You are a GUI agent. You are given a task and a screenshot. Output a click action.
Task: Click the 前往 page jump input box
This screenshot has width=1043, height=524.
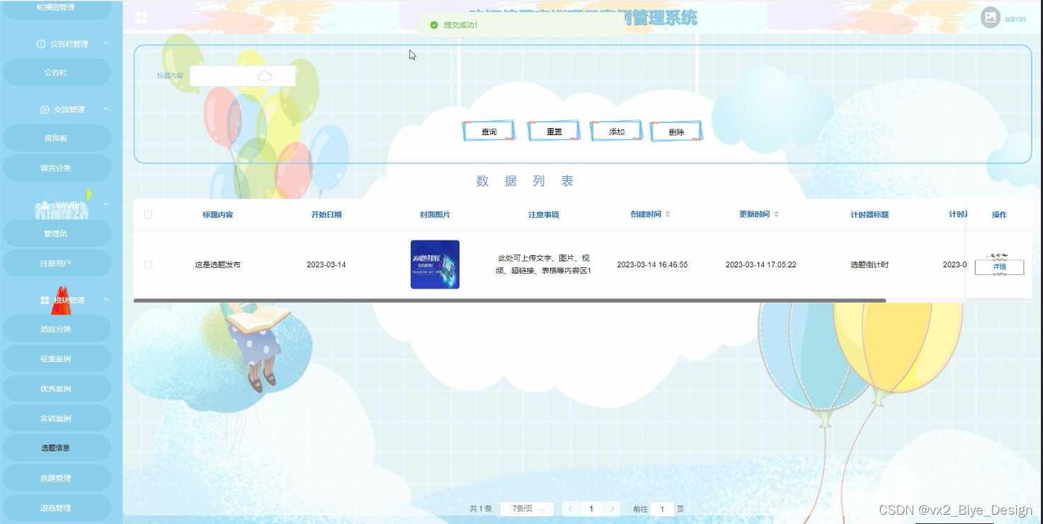coord(662,508)
